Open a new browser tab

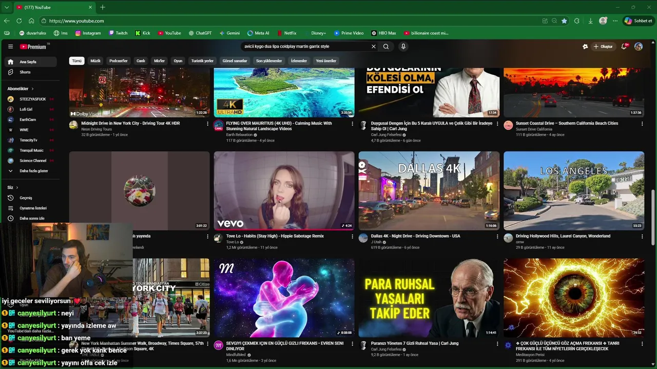[103, 7]
